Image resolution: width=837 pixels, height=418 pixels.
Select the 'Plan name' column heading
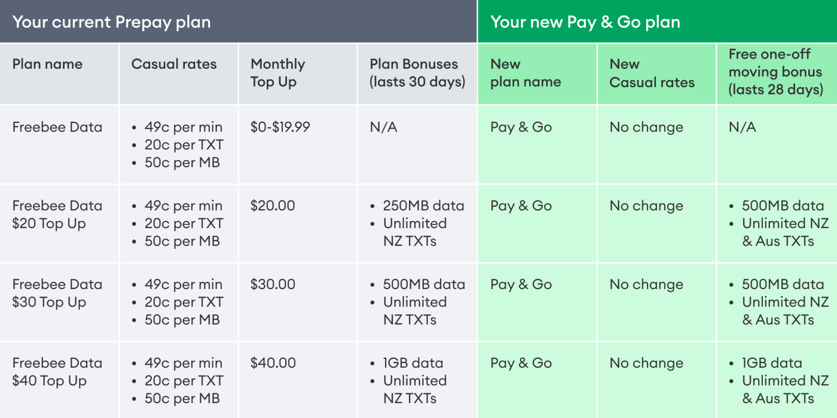click(x=47, y=64)
